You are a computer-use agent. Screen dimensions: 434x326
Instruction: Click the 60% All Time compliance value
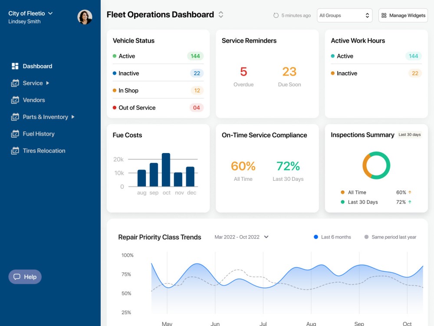pyautogui.click(x=243, y=166)
